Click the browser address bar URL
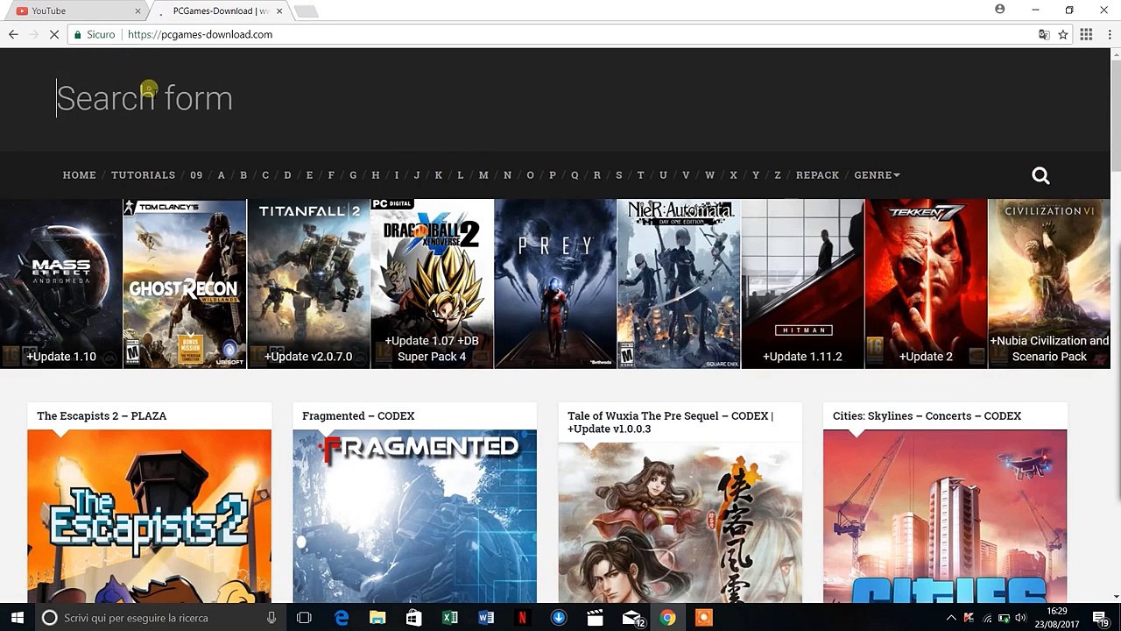Viewport: 1121px width, 631px height. click(200, 34)
